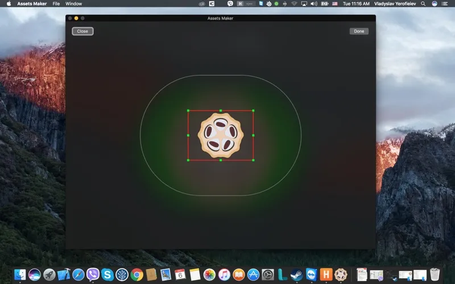The width and height of the screenshot is (455, 284).
Task: Open the Assets Maker application menu
Action: click(x=32, y=3)
